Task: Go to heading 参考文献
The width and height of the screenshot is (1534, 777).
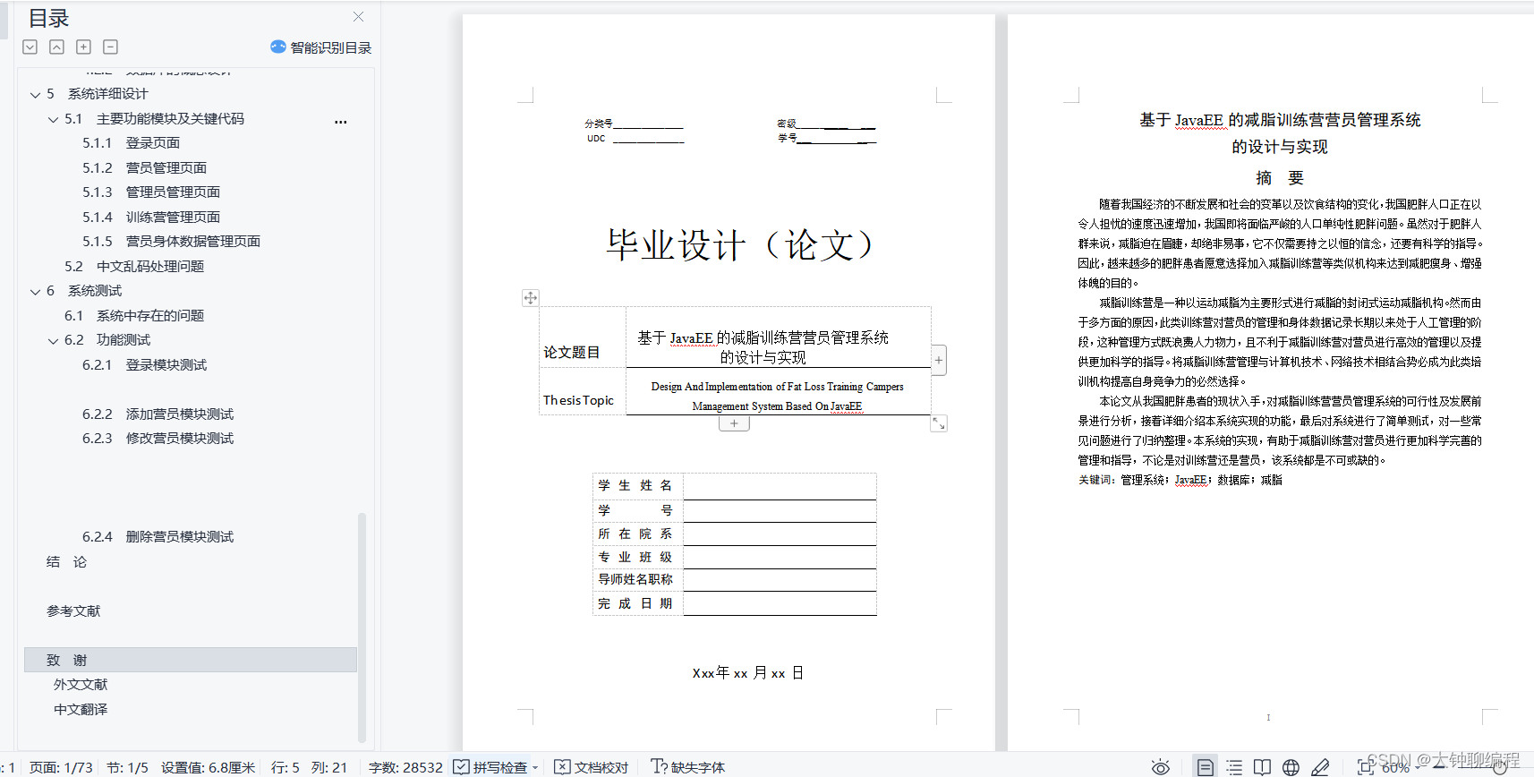Action: coord(73,611)
